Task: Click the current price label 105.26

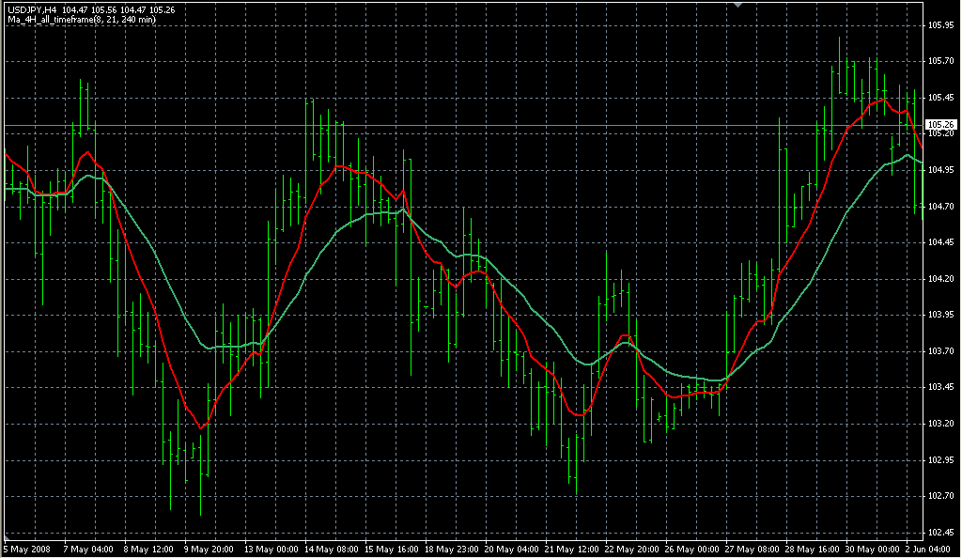Action: click(940, 124)
